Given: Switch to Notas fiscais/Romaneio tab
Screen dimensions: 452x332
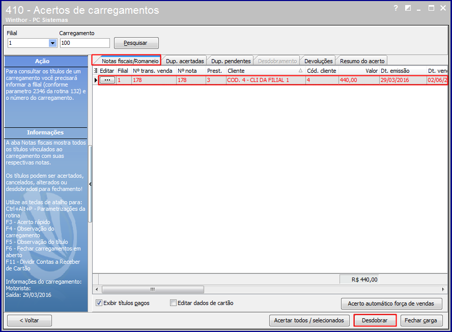Looking at the screenshot, I should coord(127,61).
